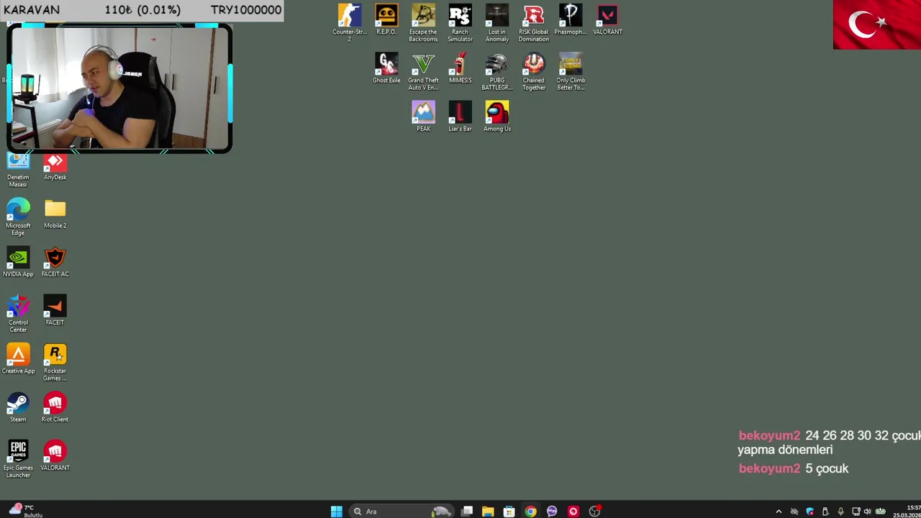Image resolution: width=921 pixels, height=518 pixels.
Task: Launch the PUBG BATTLEGROUNDS shortcut
Action: click(496, 71)
